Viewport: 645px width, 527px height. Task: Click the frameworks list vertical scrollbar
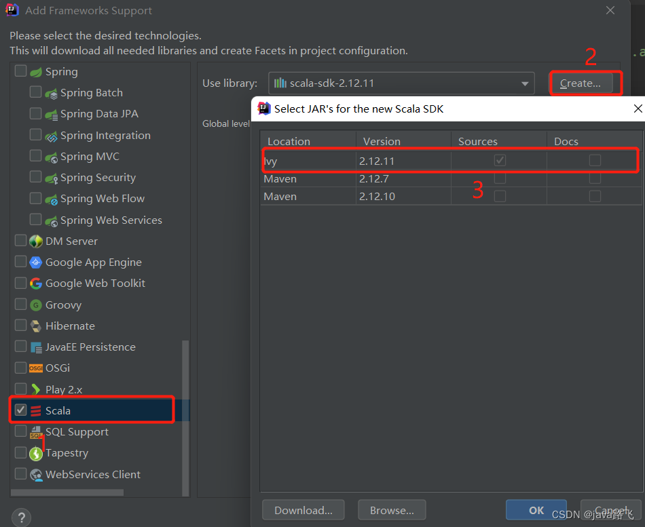(x=185, y=418)
